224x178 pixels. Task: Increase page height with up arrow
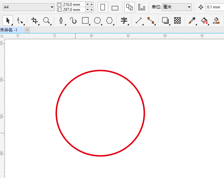click(91, 10)
